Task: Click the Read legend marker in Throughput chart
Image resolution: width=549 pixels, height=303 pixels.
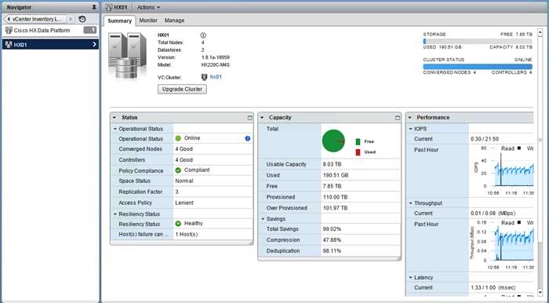Action: click(x=519, y=223)
